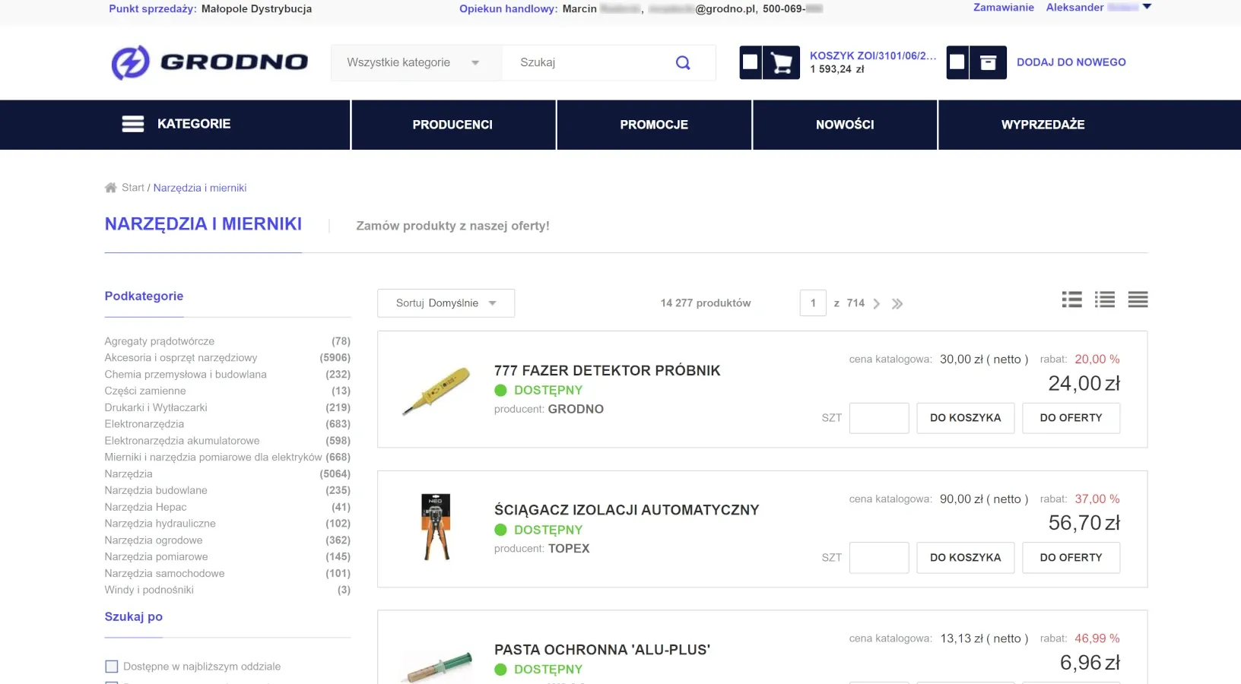Open PROMOCJE tab
This screenshot has width=1241, height=684.
point(654,125)
